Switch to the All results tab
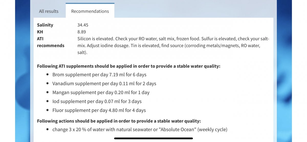The width and height of the screenshot is (307, 142). [49, 11]
